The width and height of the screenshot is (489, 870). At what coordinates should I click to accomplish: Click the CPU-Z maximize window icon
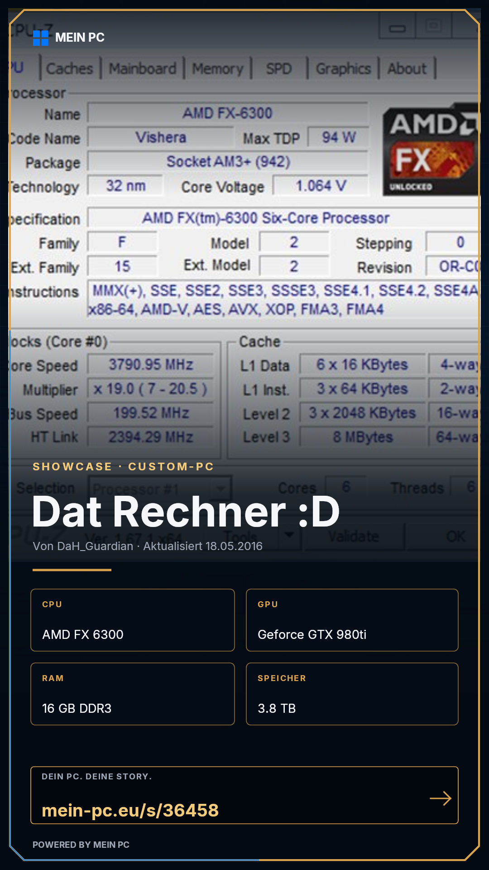point(433,26)
